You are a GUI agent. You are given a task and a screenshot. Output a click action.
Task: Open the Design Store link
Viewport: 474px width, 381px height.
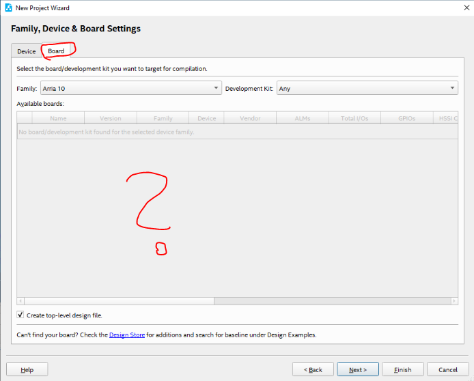(x=127, y=335)
